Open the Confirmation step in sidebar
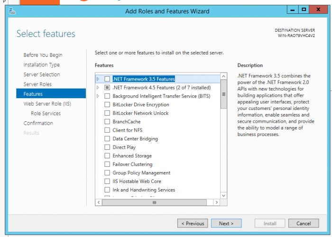Screen dimensions: 332x237 point(38,123)
